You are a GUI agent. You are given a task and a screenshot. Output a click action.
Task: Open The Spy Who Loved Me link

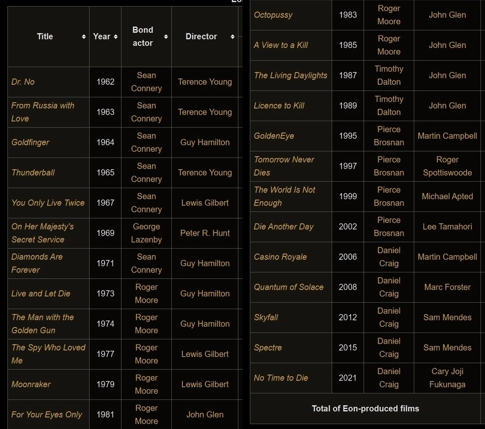48,354
